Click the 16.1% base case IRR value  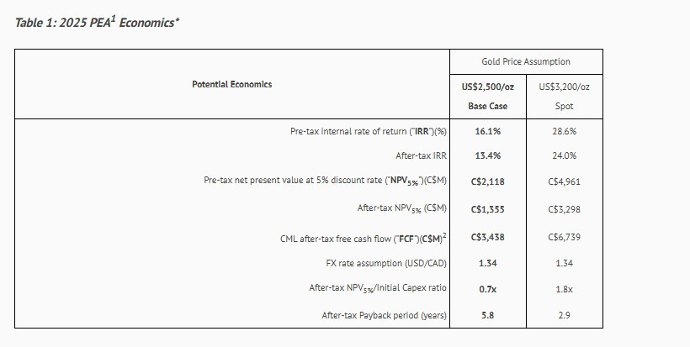[488, 132]
